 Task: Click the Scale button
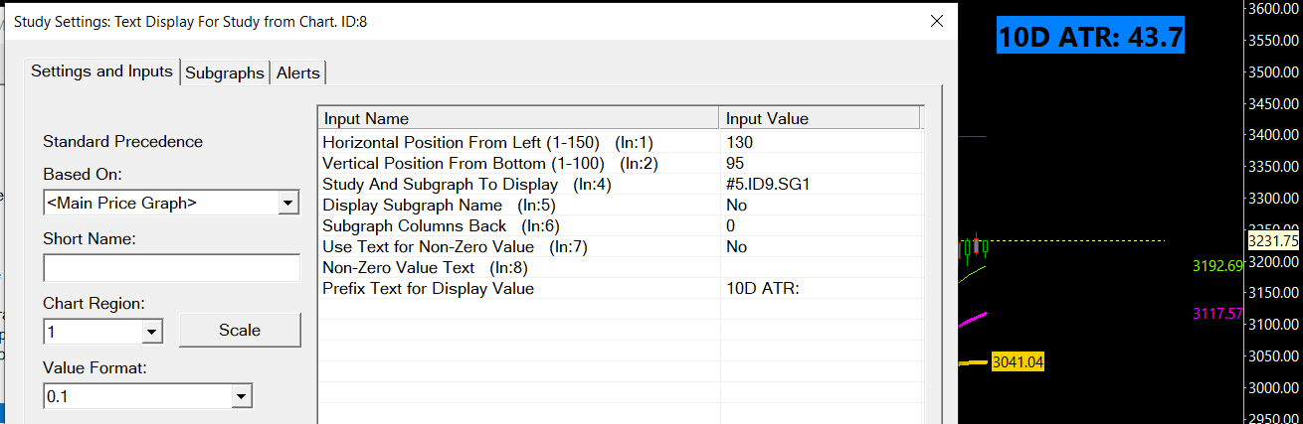240,331
